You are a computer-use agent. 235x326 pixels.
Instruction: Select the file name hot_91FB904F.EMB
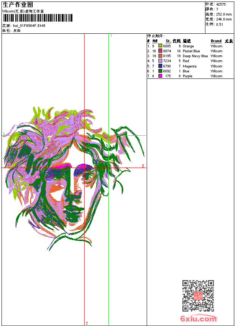29,25
